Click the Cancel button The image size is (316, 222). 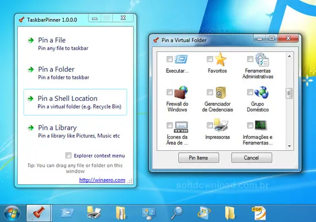[x=252, y=158]
